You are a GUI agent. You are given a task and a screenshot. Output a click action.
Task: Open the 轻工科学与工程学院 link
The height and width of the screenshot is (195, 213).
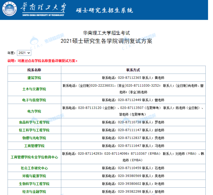pos(34,130)
